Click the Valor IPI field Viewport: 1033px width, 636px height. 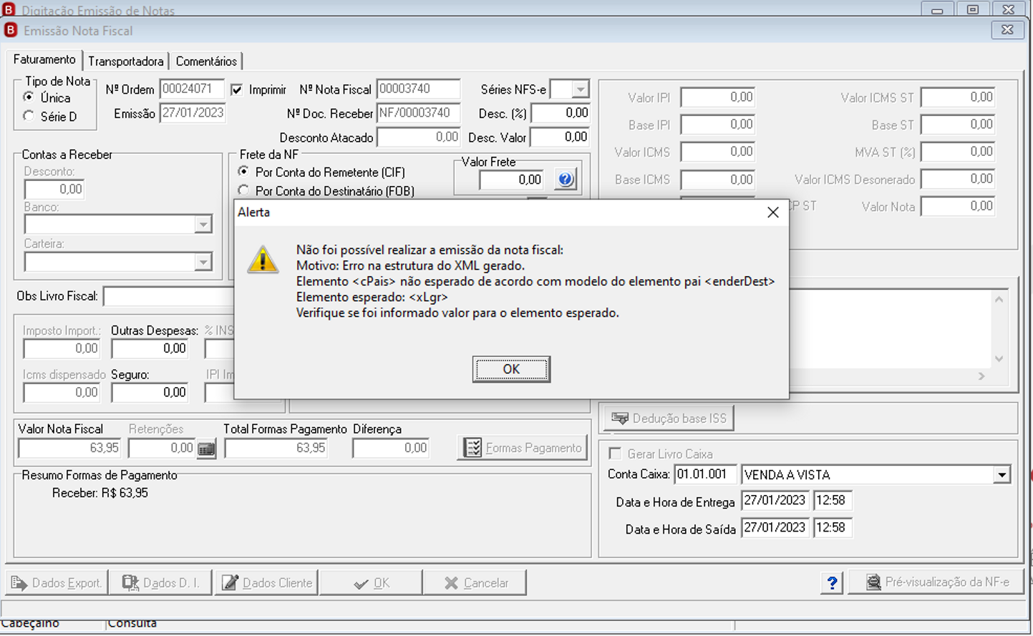click(718, 97)
